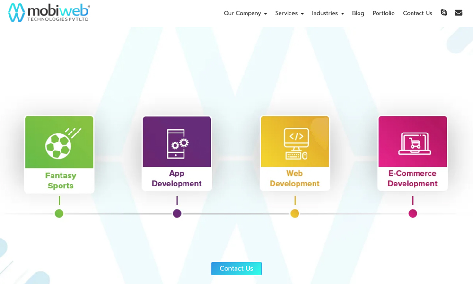Click the email envelope icon
The width and height of the screenshot is (473, 284).
(458, 13)
